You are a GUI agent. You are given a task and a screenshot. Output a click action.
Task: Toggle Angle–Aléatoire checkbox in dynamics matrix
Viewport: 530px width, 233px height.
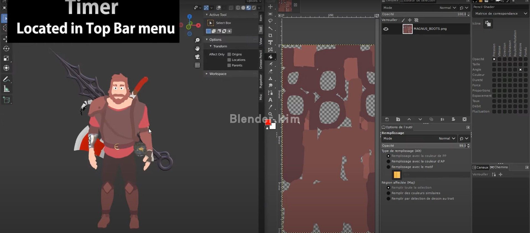[520, 69]
